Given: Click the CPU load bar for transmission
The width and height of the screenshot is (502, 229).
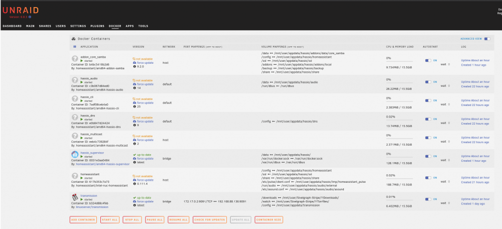Looking at the screenshot, I should [400, 200].
